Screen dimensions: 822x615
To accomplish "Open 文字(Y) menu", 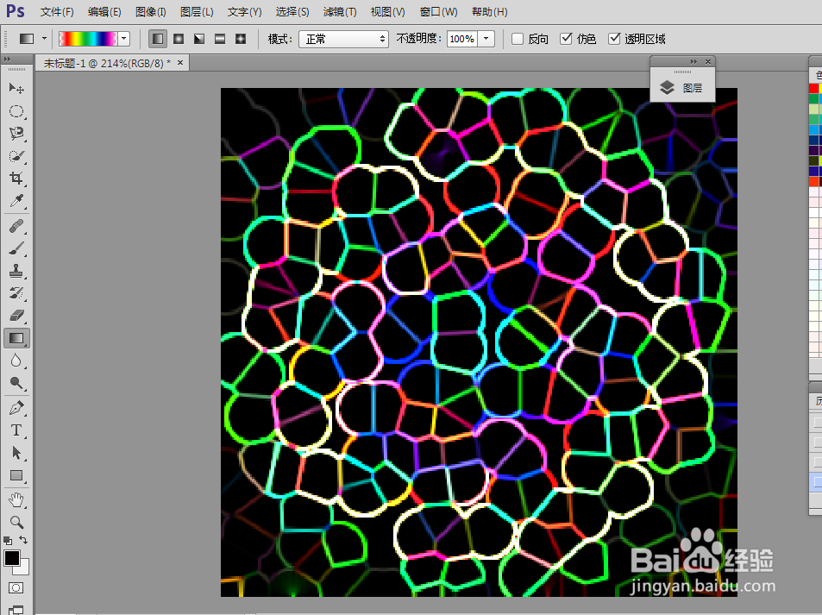I will point(244,11).
